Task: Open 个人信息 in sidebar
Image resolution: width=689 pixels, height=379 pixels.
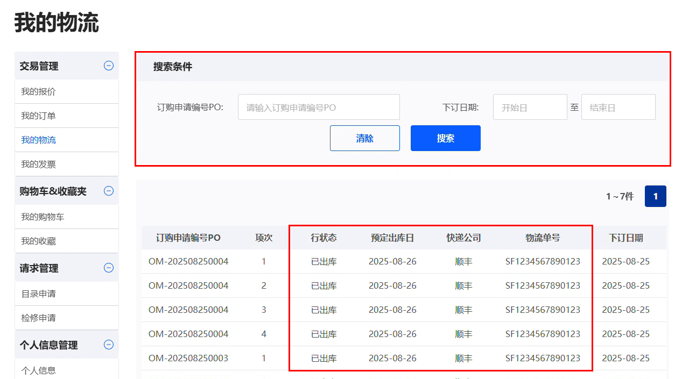Action: (38, 370)
